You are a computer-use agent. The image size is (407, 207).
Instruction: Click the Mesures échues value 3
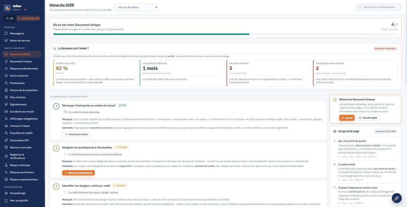[231, 68]
